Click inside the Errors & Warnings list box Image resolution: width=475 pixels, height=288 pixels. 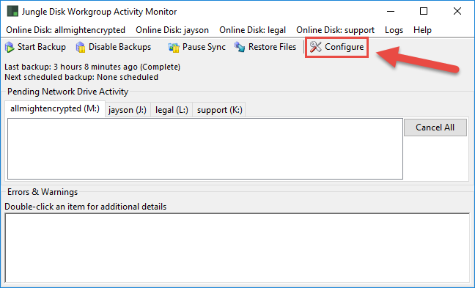[237, 248]
